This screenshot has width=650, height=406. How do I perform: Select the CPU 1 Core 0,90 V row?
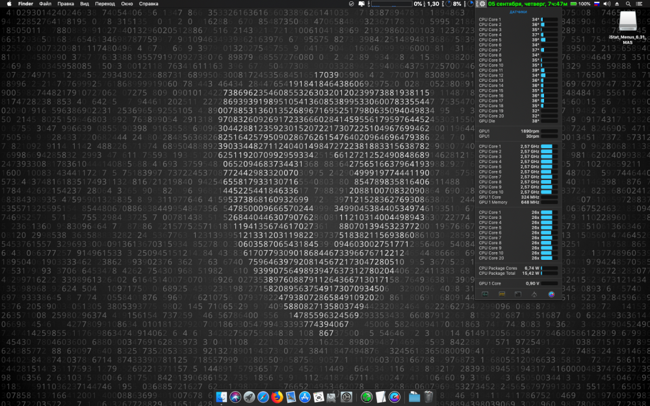(518, 283)
